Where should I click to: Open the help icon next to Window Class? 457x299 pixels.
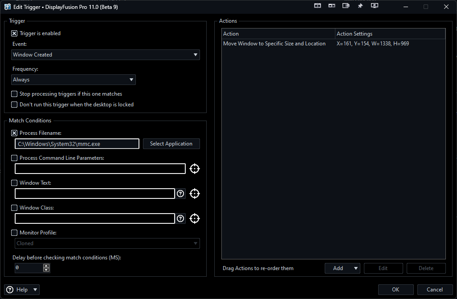(180, 218)
